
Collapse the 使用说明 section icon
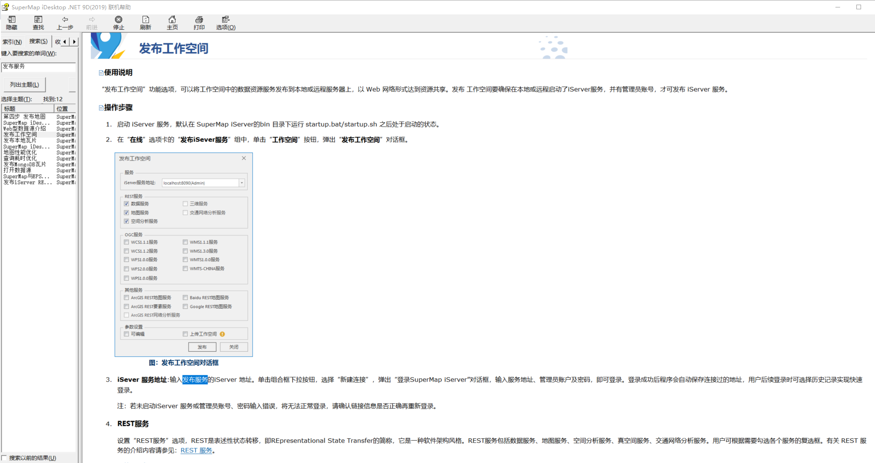[x=101, y=73]
